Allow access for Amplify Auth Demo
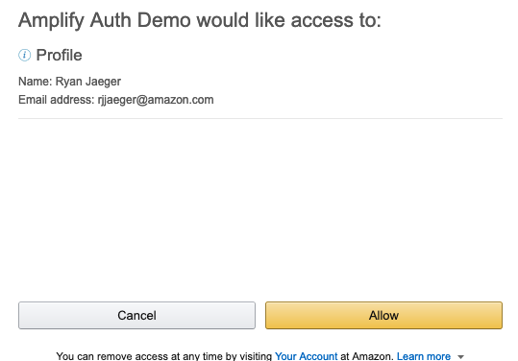This screenshot has width=518, height=361. [383, 315]
